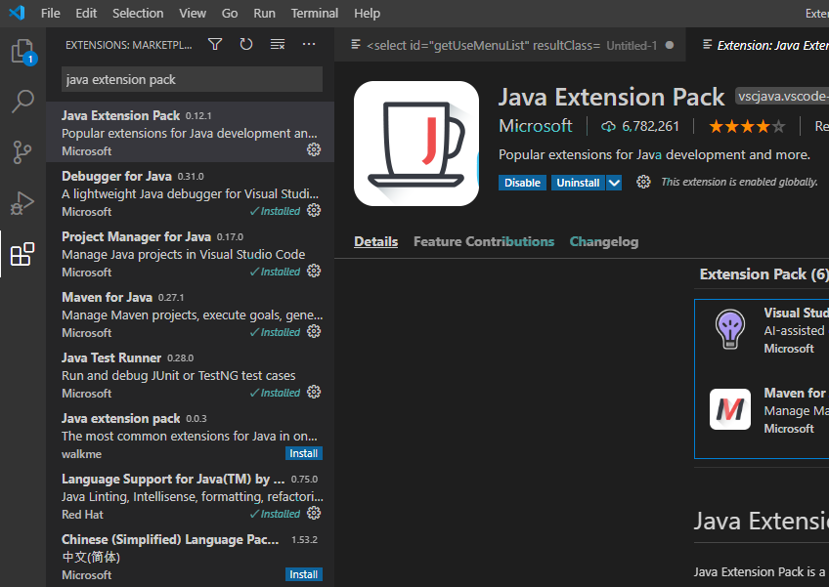The width and height of the screenshot is (829, 587).
Task: Click the Microsoft publisher link in details
Action: (x=535, y=126)
